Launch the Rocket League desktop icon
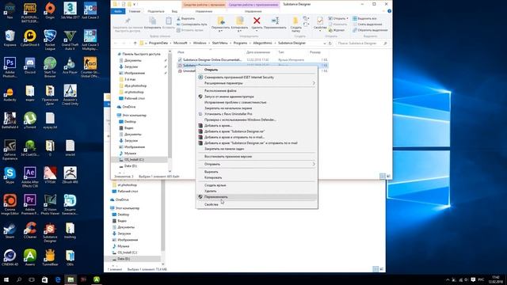The height and width of the screenshot is (285, 507). pos(50,40)
